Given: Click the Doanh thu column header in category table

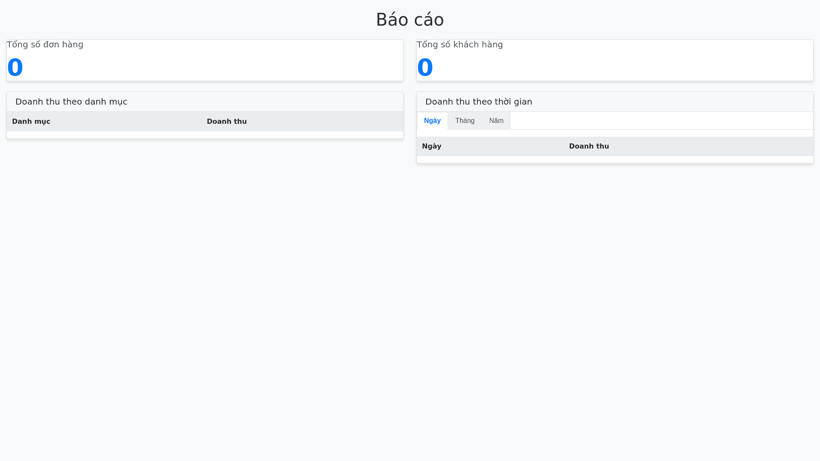Looking at the screenshot, I should pos(227,121).
